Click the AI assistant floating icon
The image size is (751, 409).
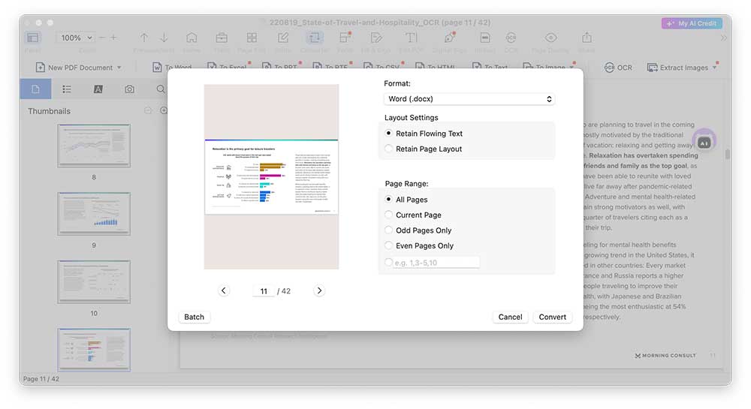click(x=704, y=142)
